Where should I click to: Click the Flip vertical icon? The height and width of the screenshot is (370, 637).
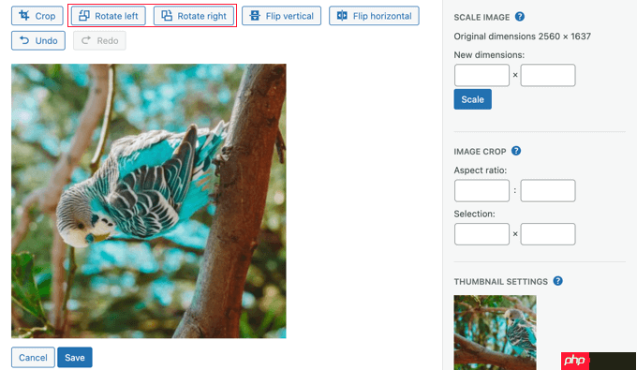(x=255, y=15)
